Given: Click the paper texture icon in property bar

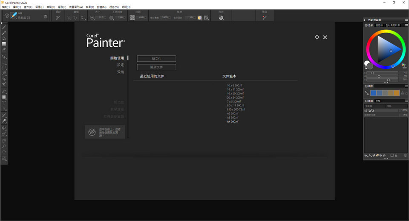Looking at the screenshot, I should (132, 18).
